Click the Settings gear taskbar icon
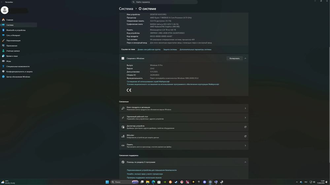This screenshot has width=330, height=185. click(x=210, y=182)
